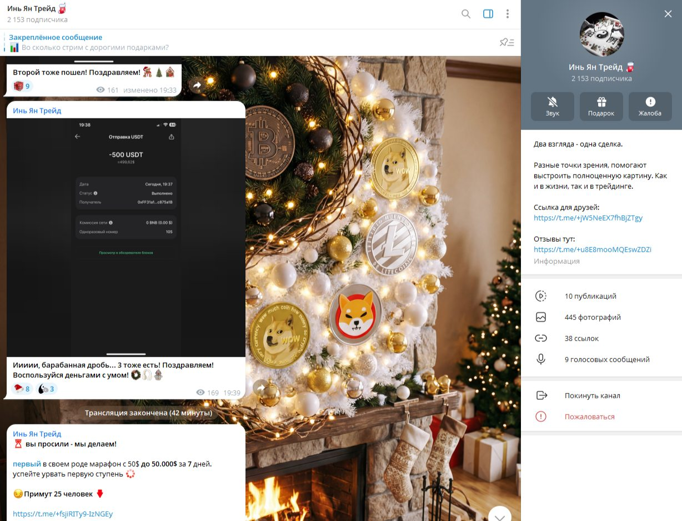Jump to latest messages with down arrow
The image size is (682, 521).
click(500, 515)
